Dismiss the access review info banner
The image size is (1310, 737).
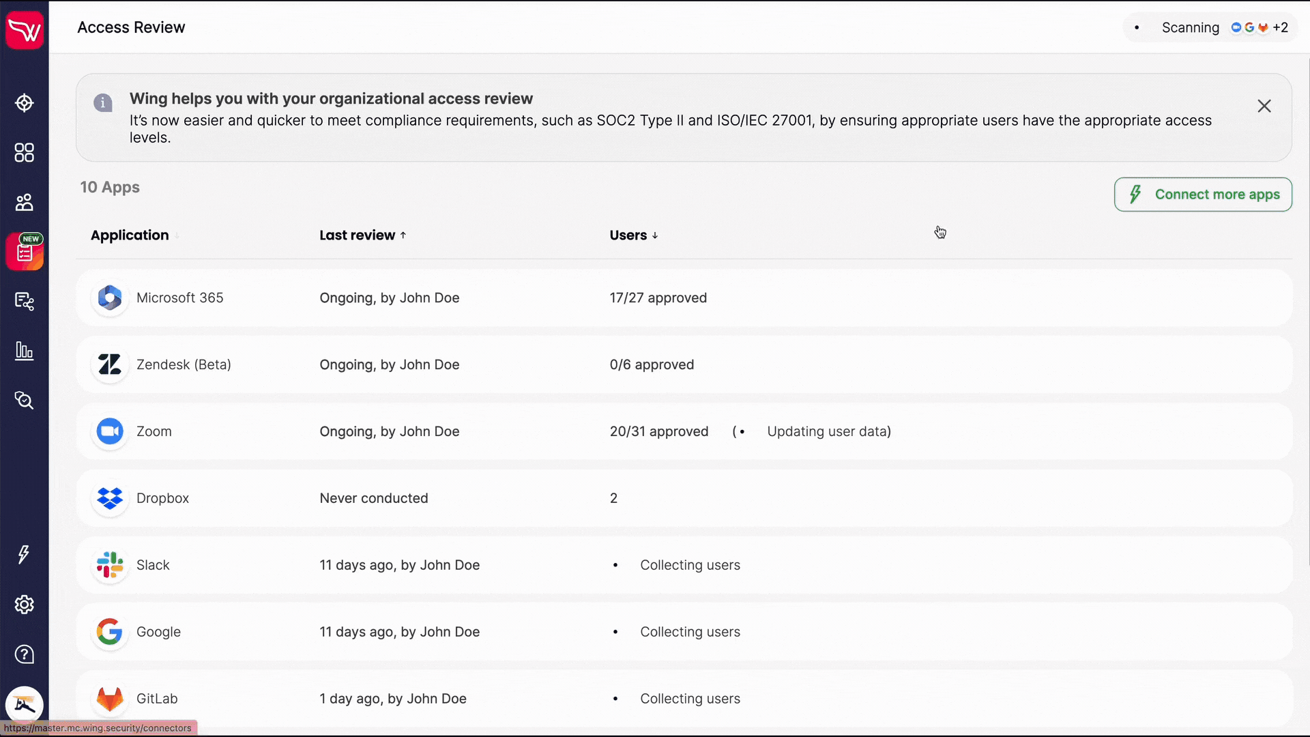[1264, 106]
